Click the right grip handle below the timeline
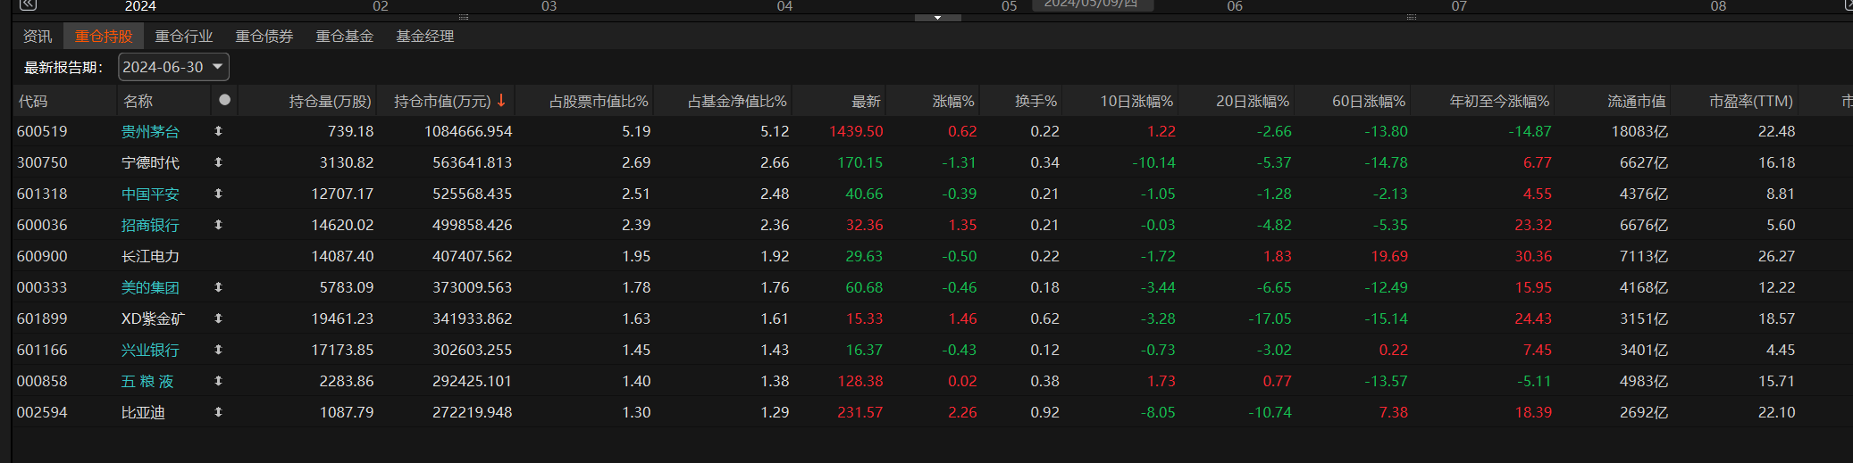The width and height of the screenshot is (1853, 463). pos(1412,17)
